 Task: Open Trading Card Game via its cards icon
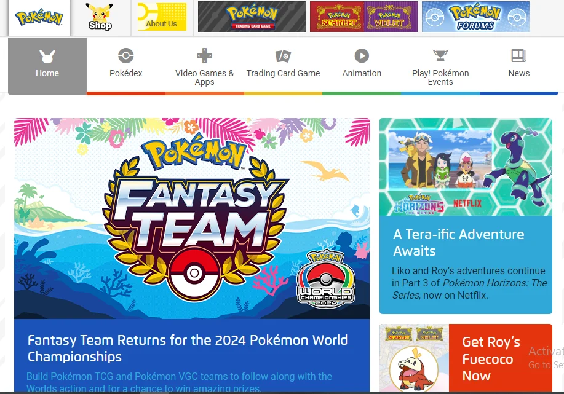pyautogui.click(x=283, y=56)
